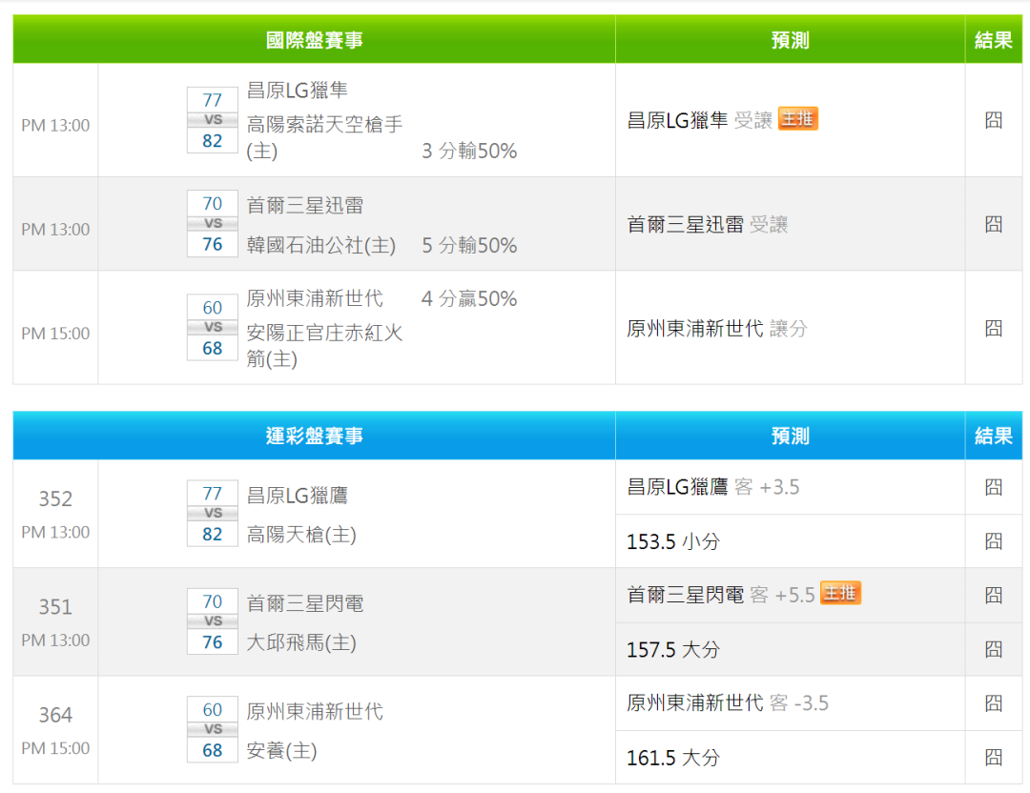Click the 結果 header in the green table

[x=993, y=40]
